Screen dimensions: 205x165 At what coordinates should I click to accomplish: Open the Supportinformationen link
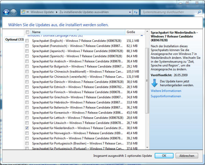point(166,96)
